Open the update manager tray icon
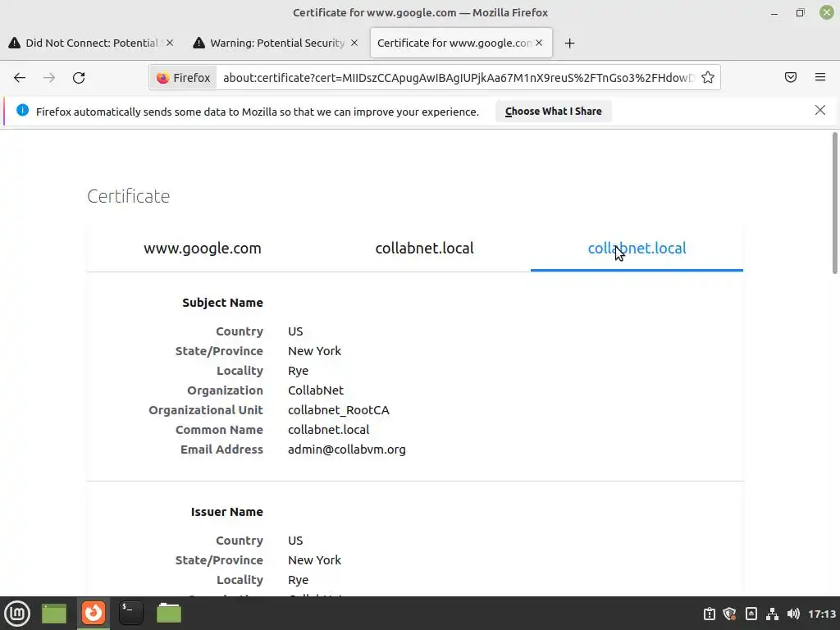This screenshot has height=630, width=840. [x=710, y=614]
